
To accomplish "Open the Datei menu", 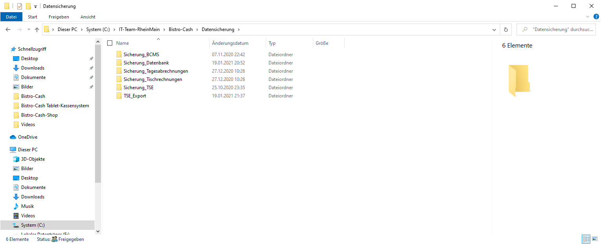I will (11, 17).
